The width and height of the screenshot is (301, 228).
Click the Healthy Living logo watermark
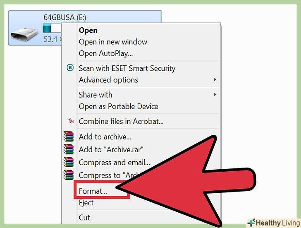coord(274,223)
